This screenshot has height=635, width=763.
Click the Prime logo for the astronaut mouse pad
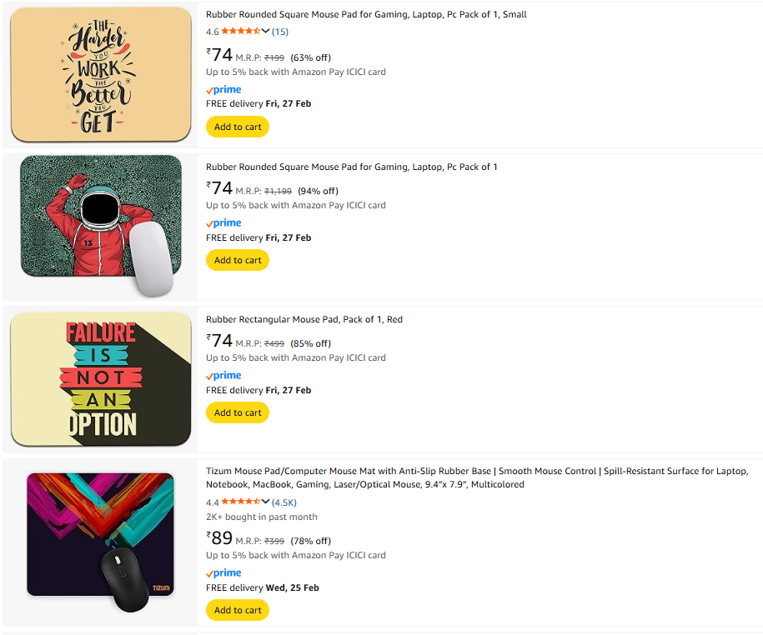click(223, 222)
